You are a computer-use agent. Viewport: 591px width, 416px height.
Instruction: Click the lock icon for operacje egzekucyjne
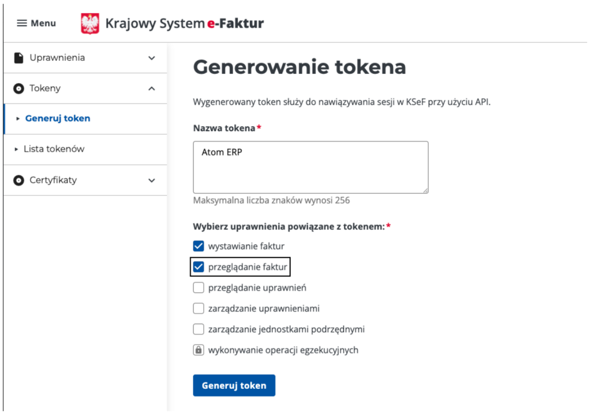point(199,350)
